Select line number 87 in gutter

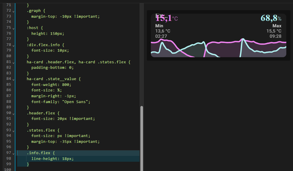(x=8, y=96)
